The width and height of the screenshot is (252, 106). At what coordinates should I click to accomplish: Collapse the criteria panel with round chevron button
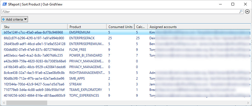pyautogui.click(x=247, y=12)
